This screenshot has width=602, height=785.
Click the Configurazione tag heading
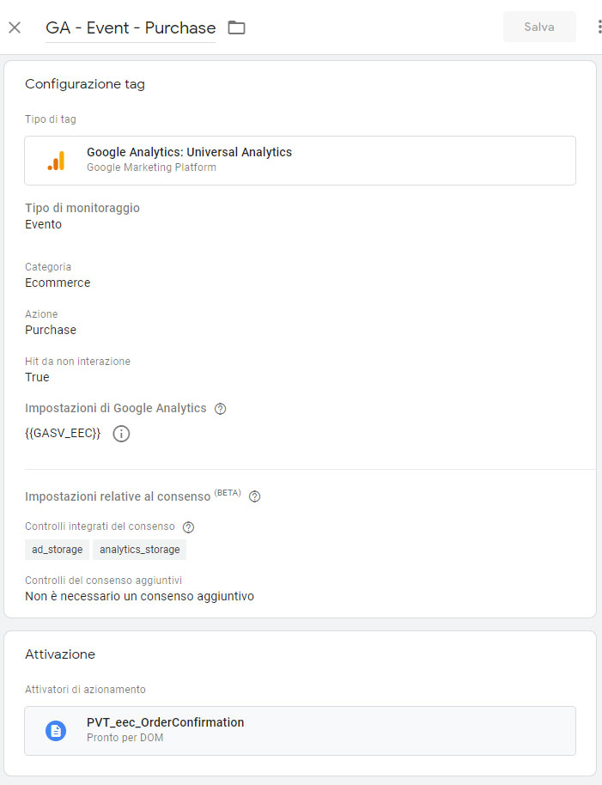[85, 84]
